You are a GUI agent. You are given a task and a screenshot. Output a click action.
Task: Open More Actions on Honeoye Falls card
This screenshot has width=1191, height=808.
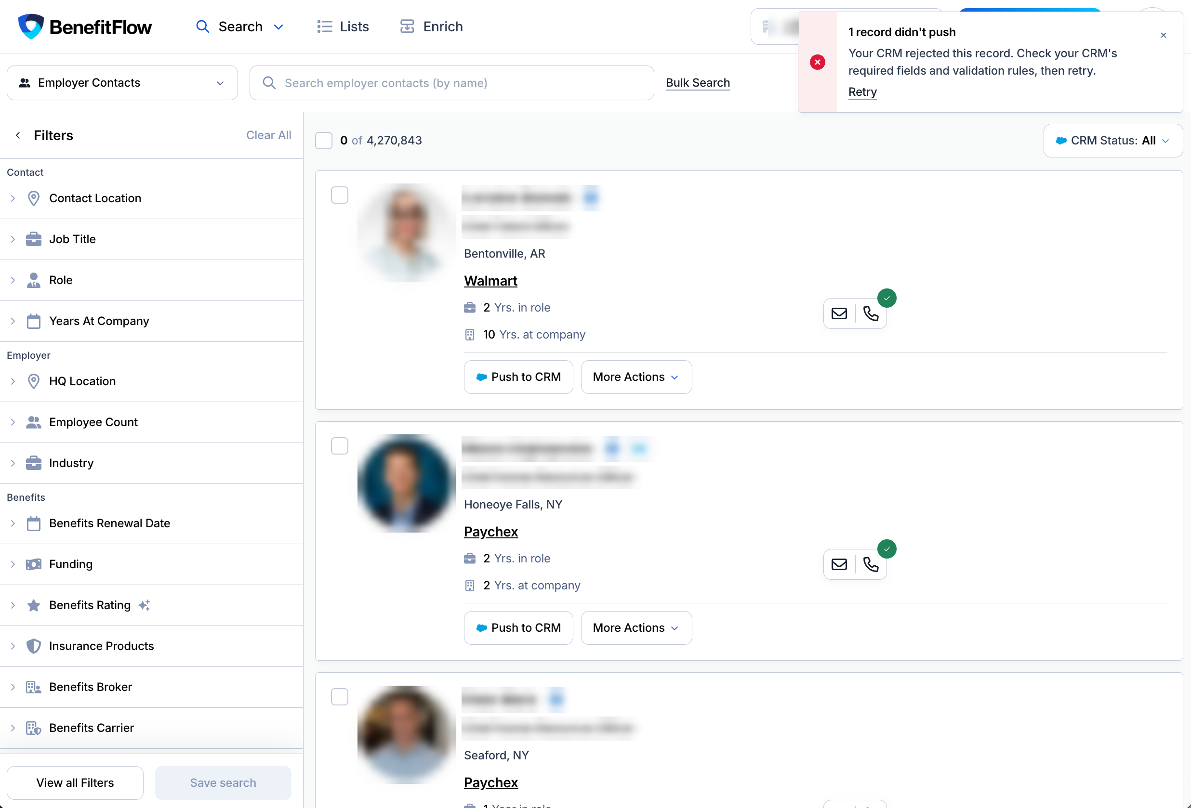pyautogui.click(x=636, y=628)
